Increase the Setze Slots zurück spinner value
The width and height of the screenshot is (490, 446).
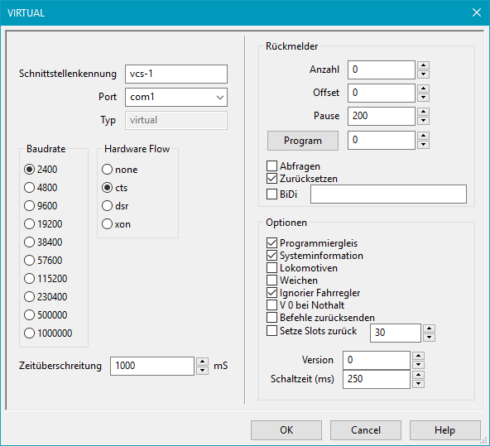(429, 329)
